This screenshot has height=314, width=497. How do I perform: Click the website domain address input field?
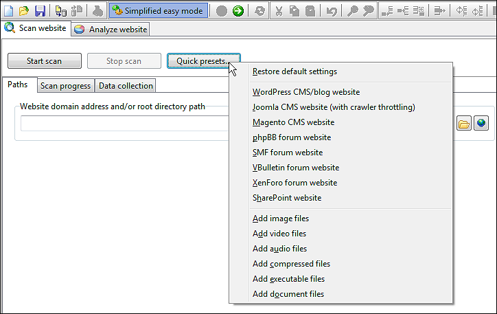[125, 123]
